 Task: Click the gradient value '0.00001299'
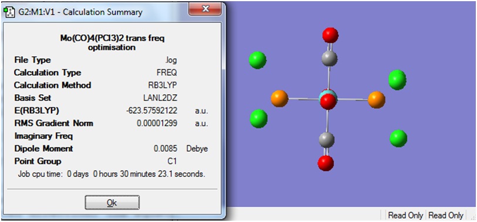[x=157, y=124]
